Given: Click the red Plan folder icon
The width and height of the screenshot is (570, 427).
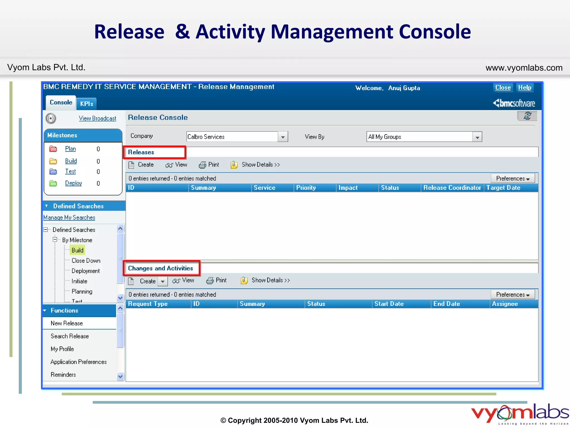Looking at the screenshot, I should click(53, 149).
